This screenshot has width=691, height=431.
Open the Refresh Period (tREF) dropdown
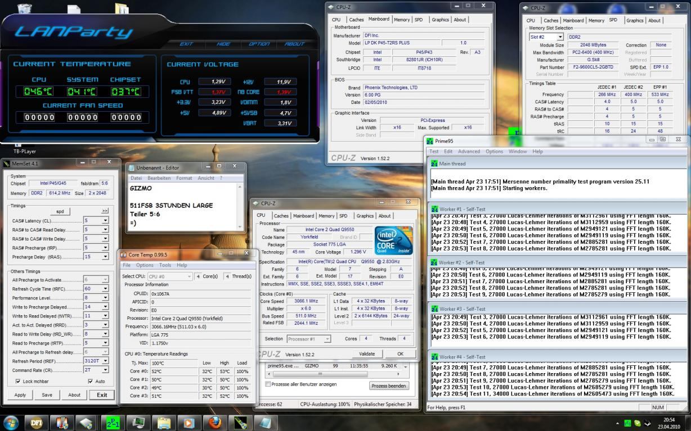pyautogui.click(x=105, y=361)
